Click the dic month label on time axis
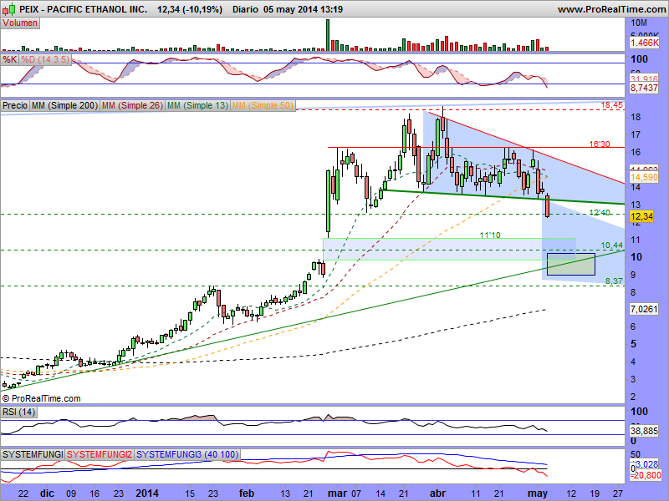This screenshot has width=669, height=501. (x=47, y=493)
